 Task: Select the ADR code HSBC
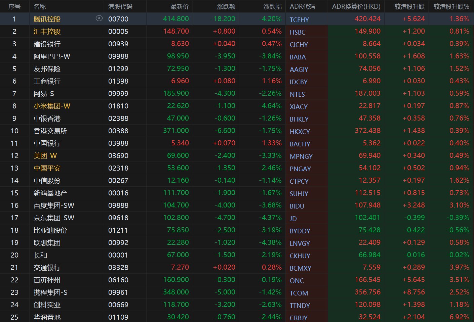tap(298, 32)
